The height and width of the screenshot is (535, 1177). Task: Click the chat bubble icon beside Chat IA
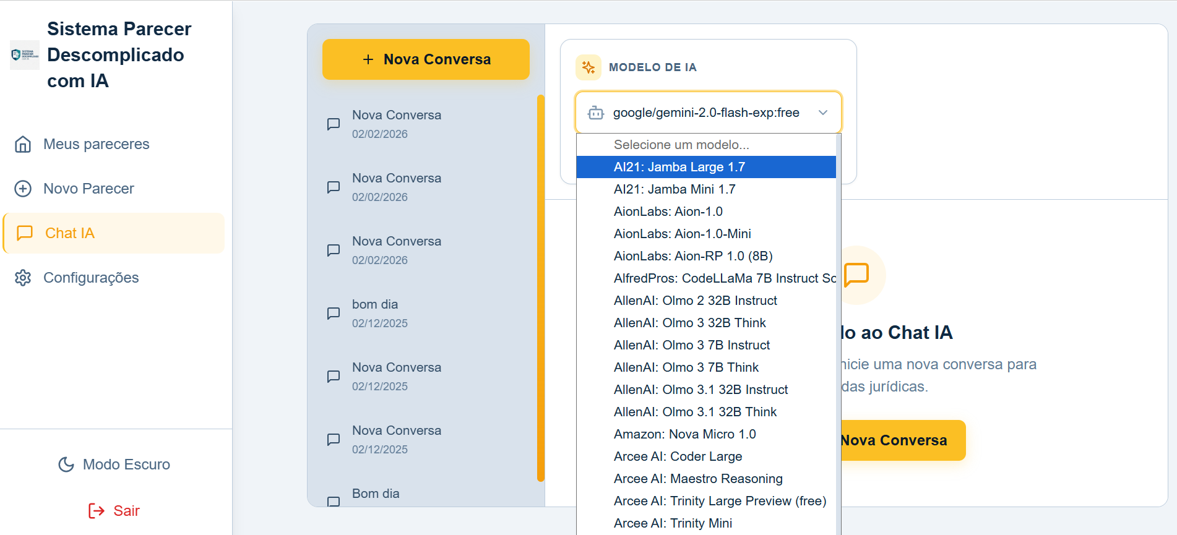pyautogui.click(x=25, y=233)
